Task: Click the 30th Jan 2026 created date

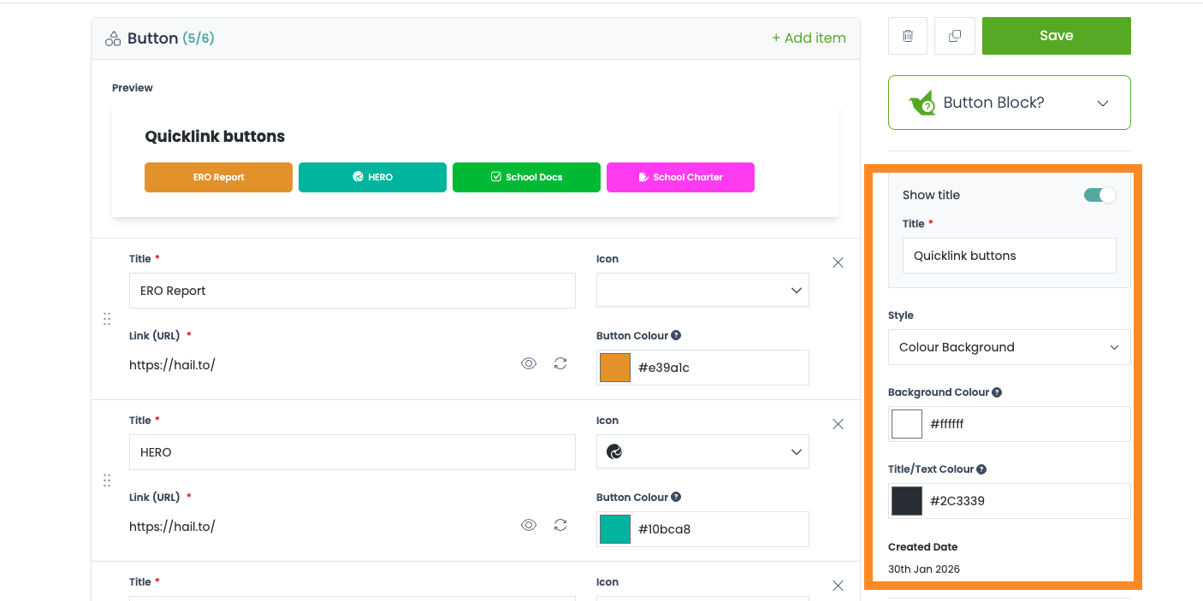Action: click(x=924, y=569)
